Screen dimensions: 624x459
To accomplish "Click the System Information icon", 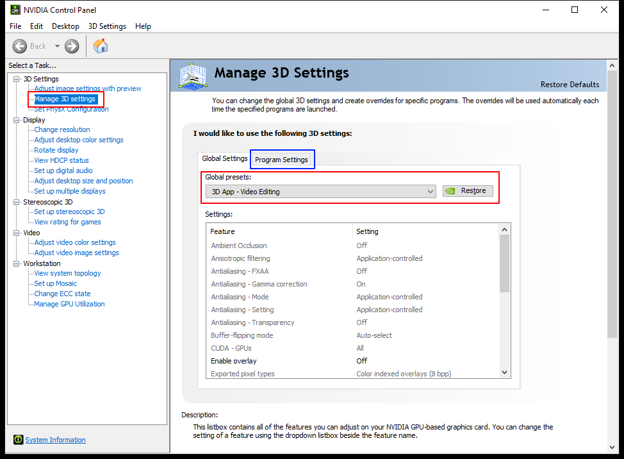I will (19, 440).
